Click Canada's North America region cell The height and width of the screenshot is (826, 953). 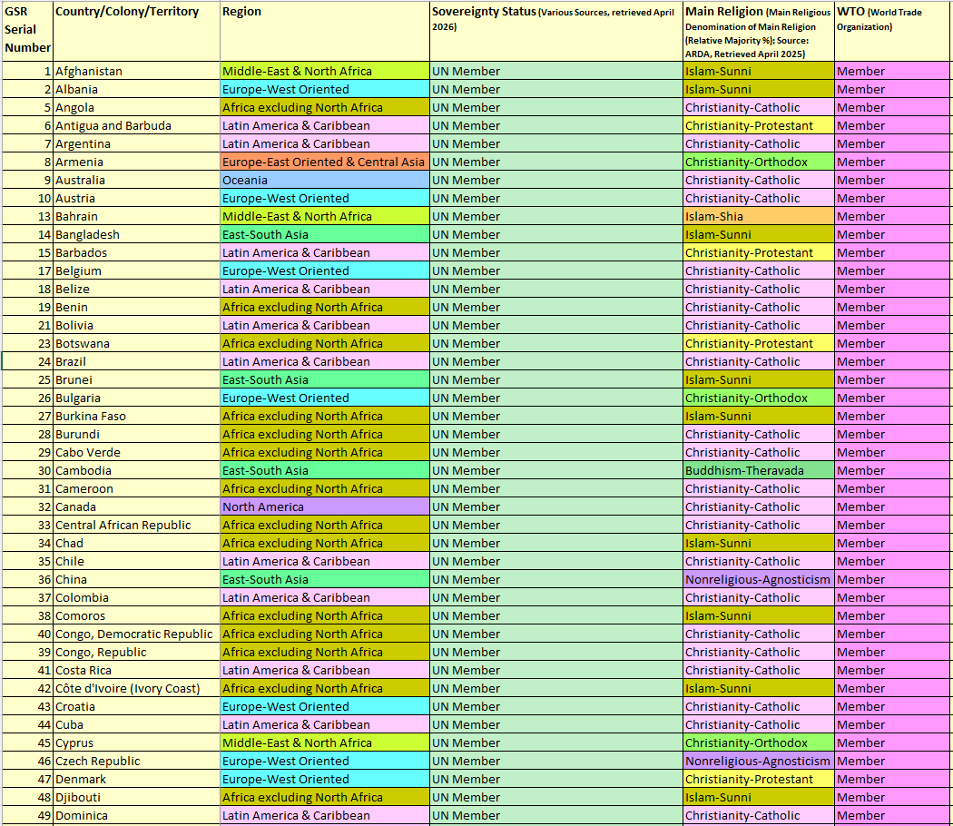325,506
